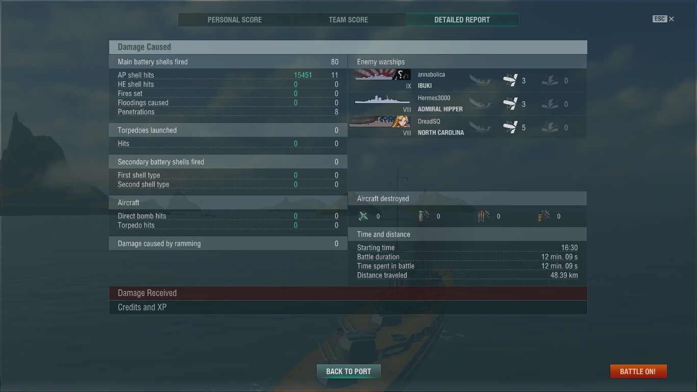Expand the Credits and XP section
Screen dimensions: 697x392
tap(348, 307)
